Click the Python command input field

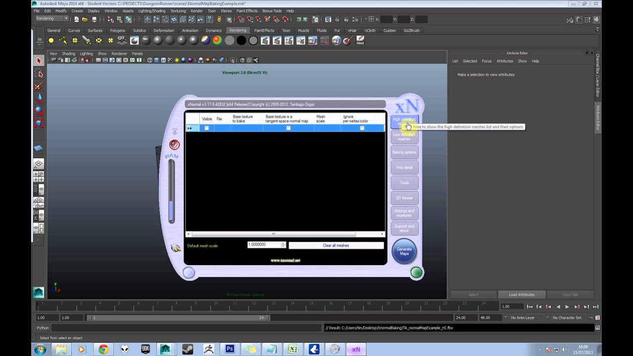pos(186,328)
